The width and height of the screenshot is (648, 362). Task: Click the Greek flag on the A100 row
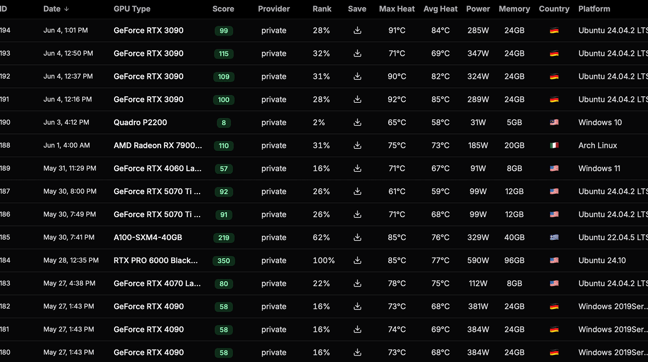[x=554, y=237]
